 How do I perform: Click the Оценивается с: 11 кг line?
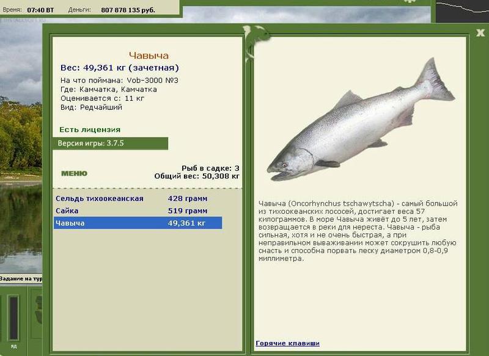102,98
